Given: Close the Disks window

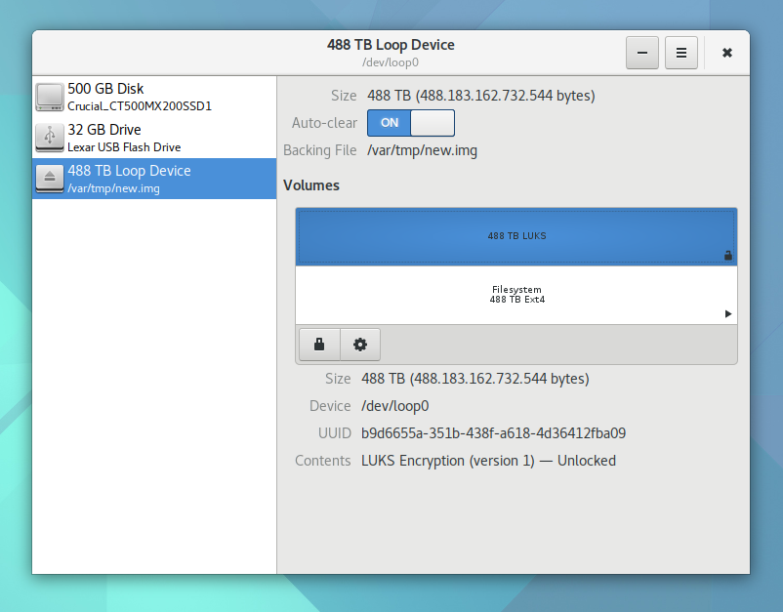Looking at the screenshot, I should 727,53.
